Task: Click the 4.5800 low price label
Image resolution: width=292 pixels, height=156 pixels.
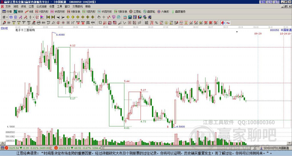Action: pos(181,127)
